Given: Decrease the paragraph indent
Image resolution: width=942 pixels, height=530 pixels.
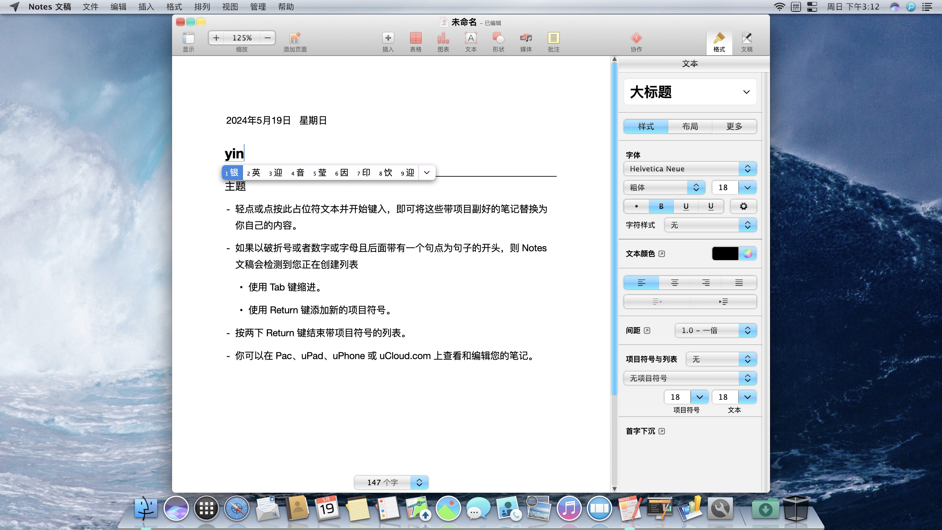Looking at the screenshot, I should [657, 302].
